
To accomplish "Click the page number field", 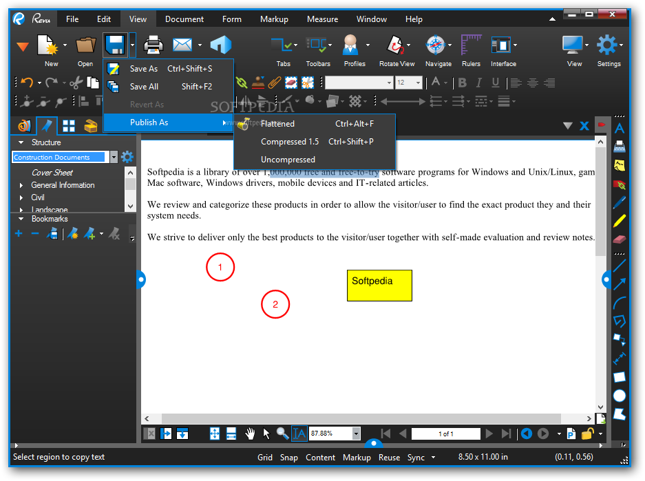I will (445, 434).
